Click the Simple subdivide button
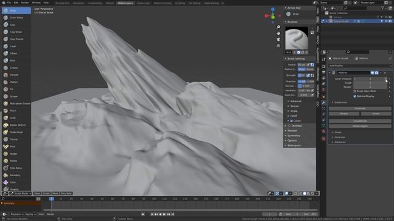 pyautogui.click(x=344, y=114)
